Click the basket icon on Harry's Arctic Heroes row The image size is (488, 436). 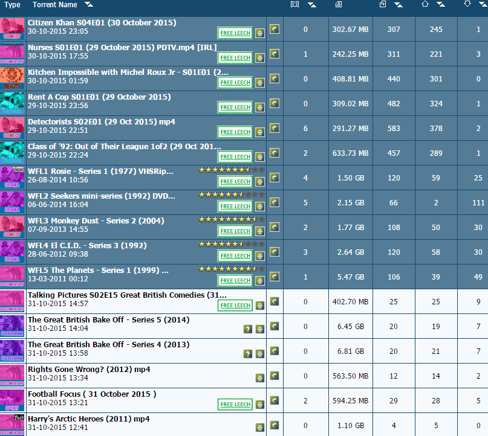point(260,428)
